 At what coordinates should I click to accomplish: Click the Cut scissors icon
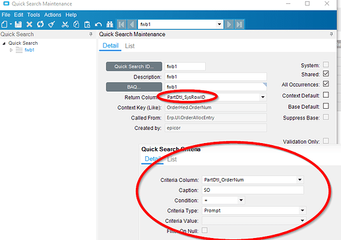[65, 24]
